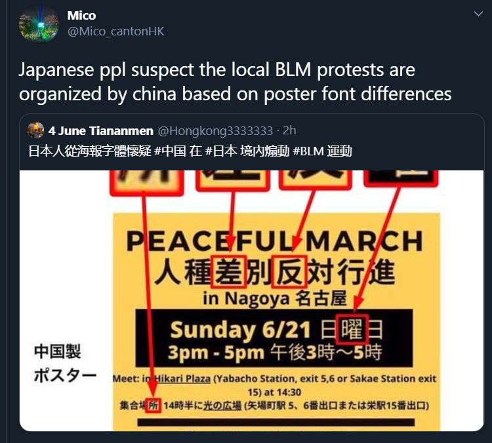This screenshot has width=492, height=443.
Task: Click the Hikari Plaza underlined text
Action: (x=182, y=379)
